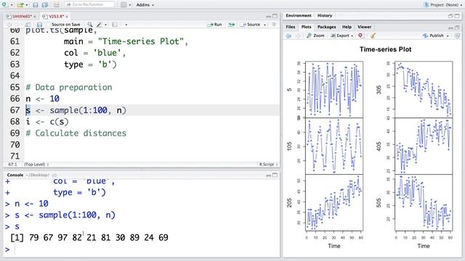This screenshot has width=465, height=261.
Task: Open the Files tab
Action: tap(291, 27)
